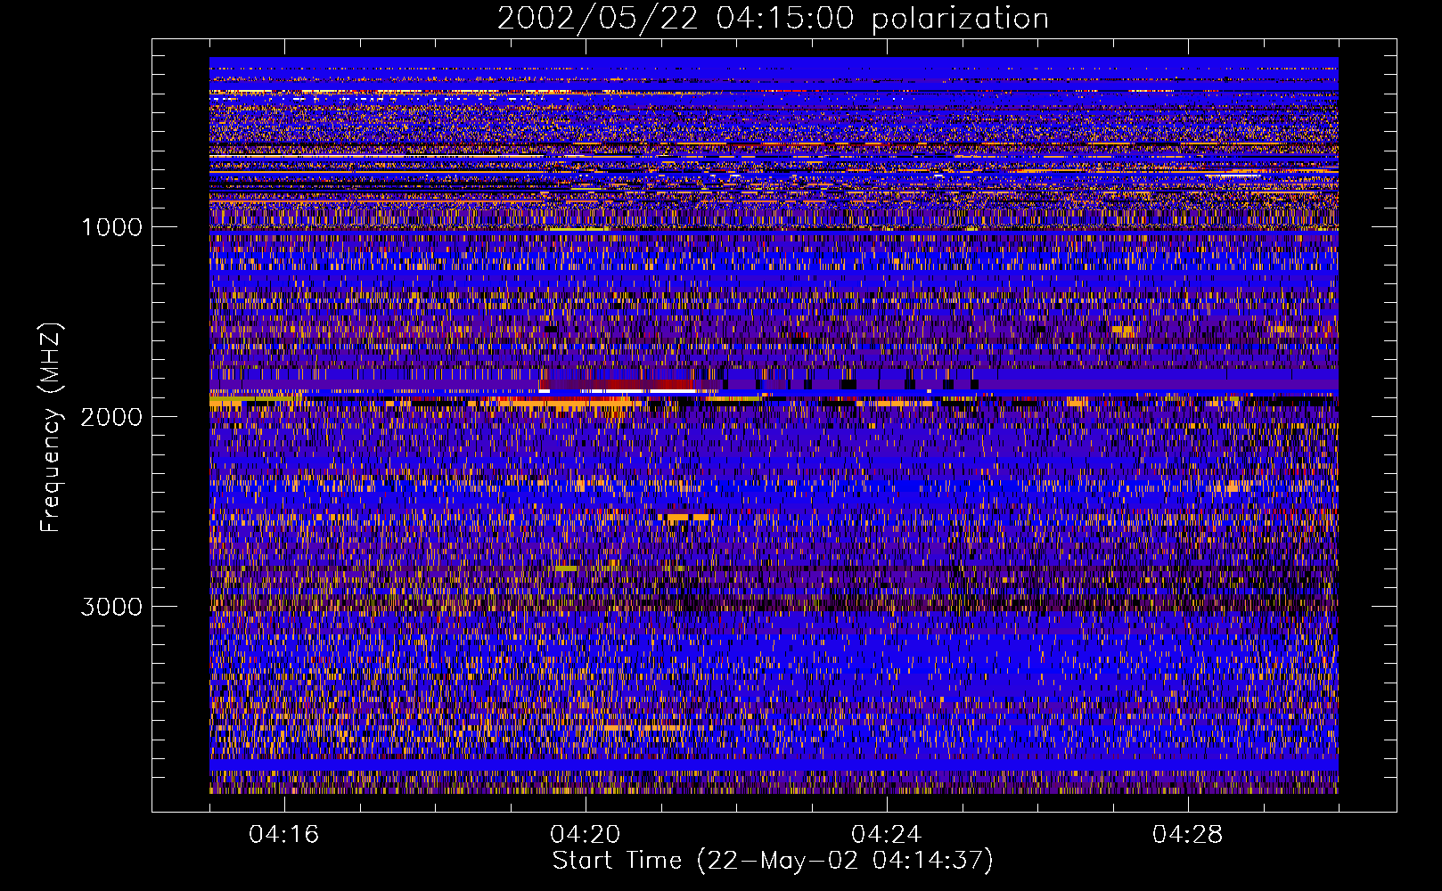Click the orange streak near 2500 MHz
This screenshot has height=891, width=1442.
click(x=687, y=517)
